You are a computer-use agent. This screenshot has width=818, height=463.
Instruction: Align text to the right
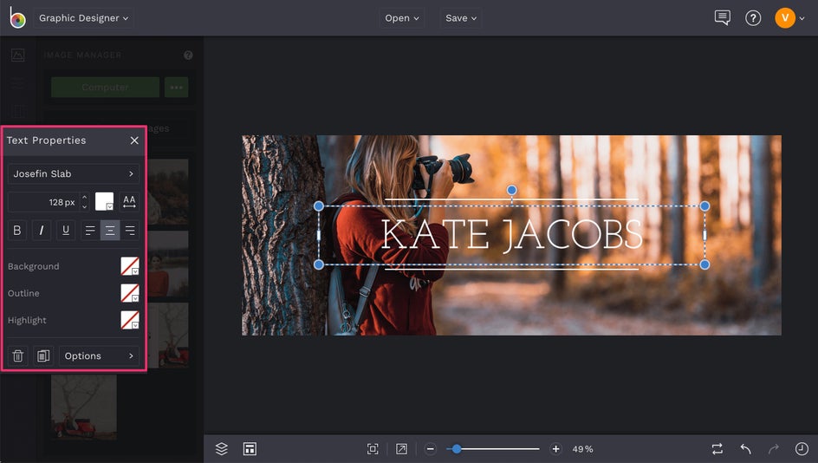click(x=130, y=231)
